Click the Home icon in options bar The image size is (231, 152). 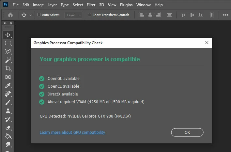[x=10, y=15]
